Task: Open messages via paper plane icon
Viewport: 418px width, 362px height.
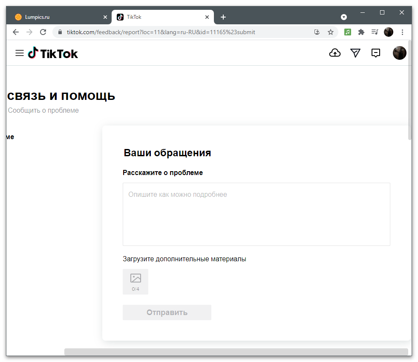Action: 355,53
